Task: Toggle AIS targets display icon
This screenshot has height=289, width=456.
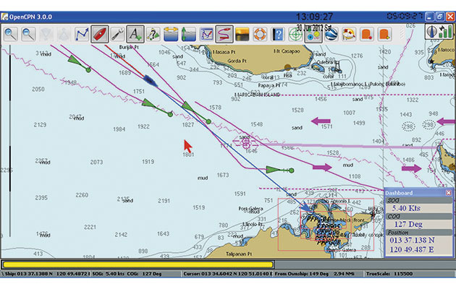Action: pyautogui.click(x=153, y=34)
